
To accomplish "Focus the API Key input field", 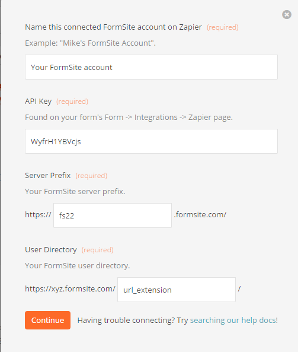I will (151, 141).
